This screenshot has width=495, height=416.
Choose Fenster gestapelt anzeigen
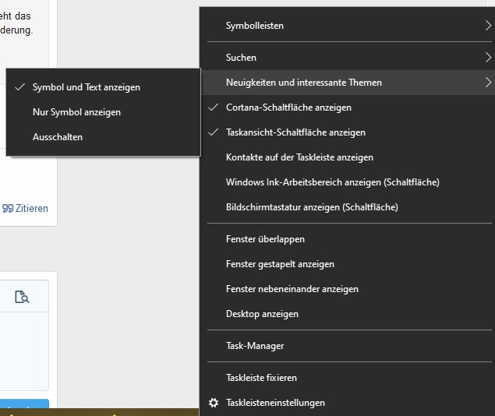[280, 264]
